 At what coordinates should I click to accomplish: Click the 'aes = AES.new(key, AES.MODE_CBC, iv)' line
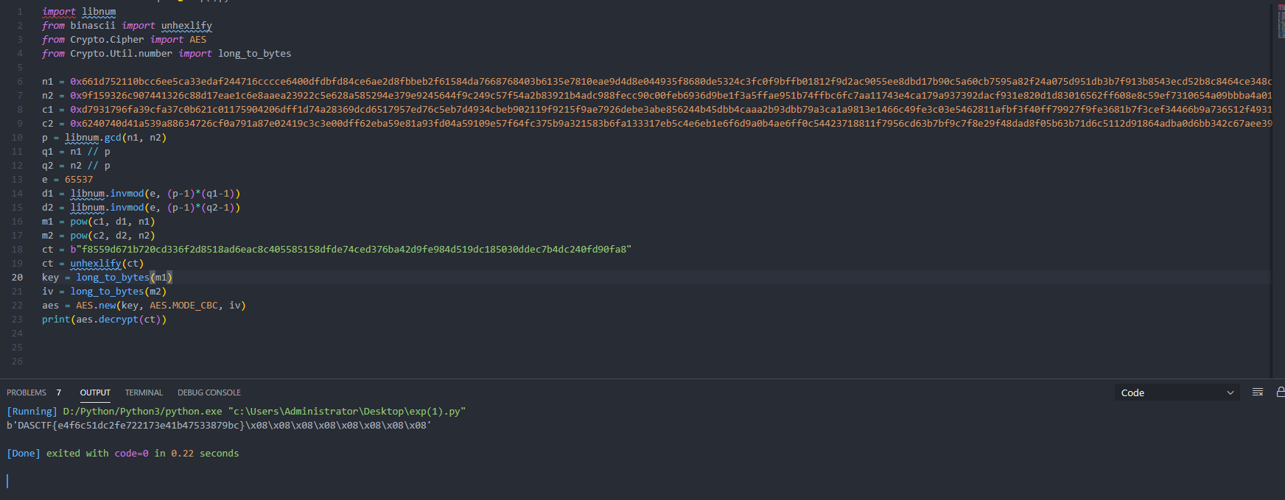click(x=144, y=306)
